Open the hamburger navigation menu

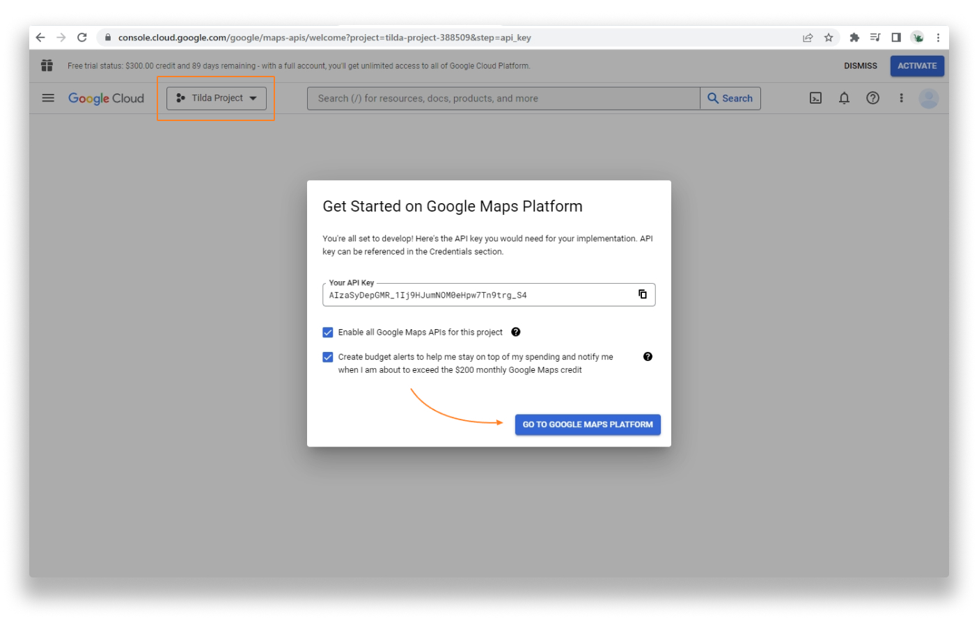tap(48, 98)
